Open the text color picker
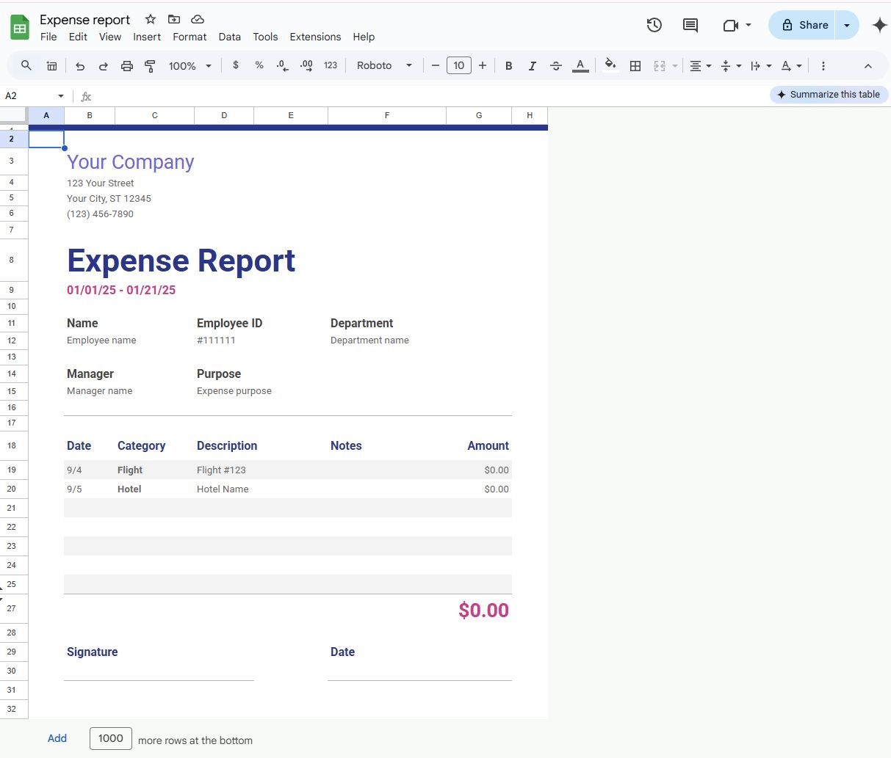The width and height of the screenshot is (891, 758). [x=580, y=65]
